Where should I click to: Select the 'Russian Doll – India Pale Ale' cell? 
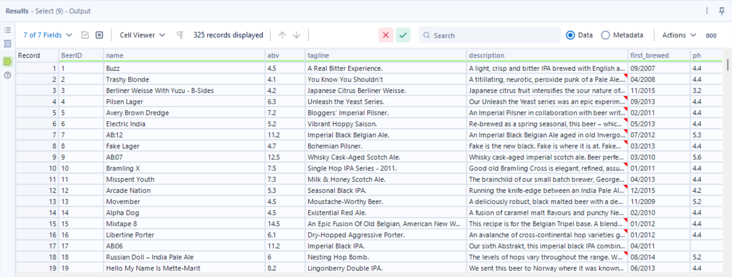tap(184, 257)
